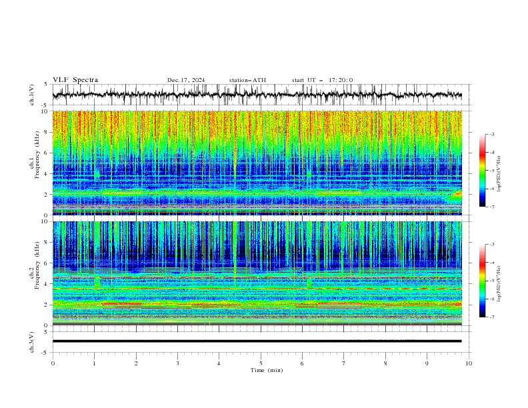Click time axis tick label "9"
This screenshot has height=408, width=528.
(427, 363)
